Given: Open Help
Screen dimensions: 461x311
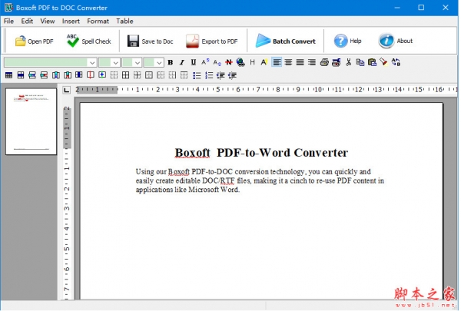Looking at the screenshot, I should pos(347,41).
